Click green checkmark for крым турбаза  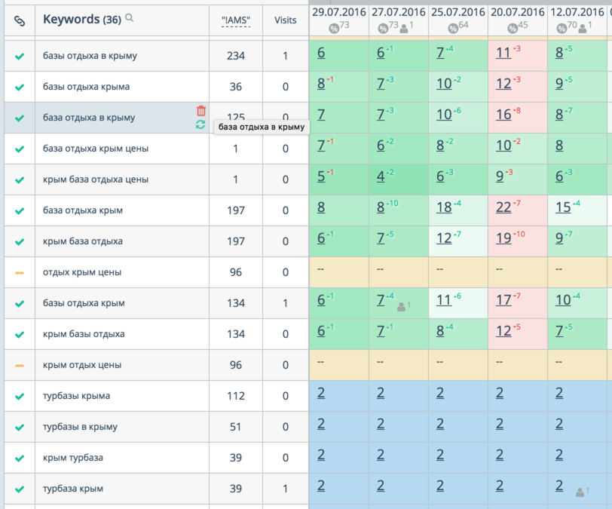[x=20, y=458]
